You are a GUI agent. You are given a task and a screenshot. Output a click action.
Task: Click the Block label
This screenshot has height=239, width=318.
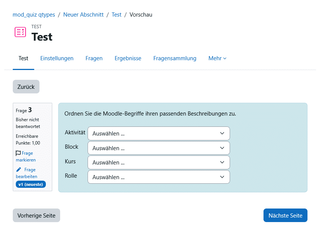click(71, 147)
